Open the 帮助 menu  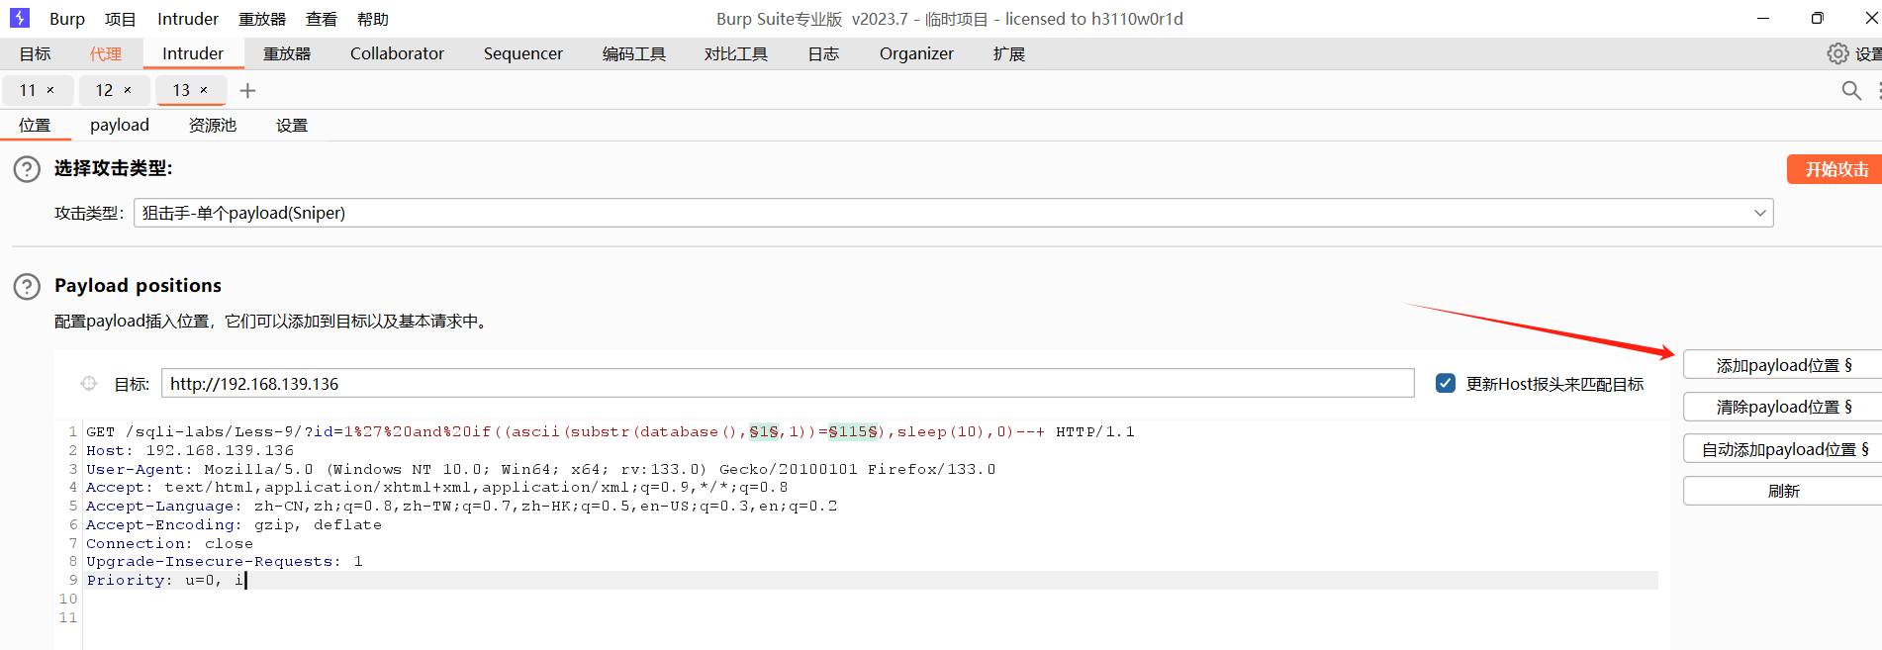point(373,19)
